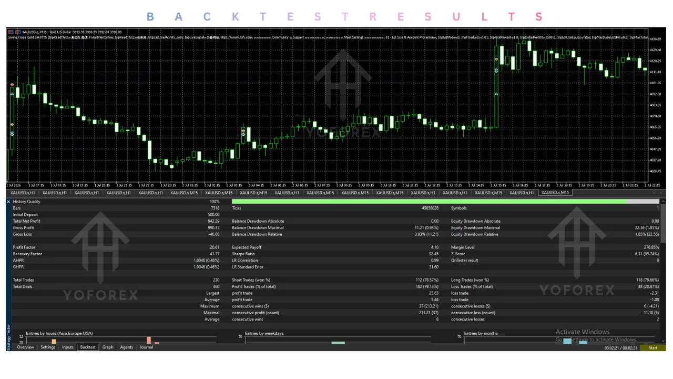This screenshot has height=379, width=673.
Task: Click the Entries by months chart title
Action: 481,333
